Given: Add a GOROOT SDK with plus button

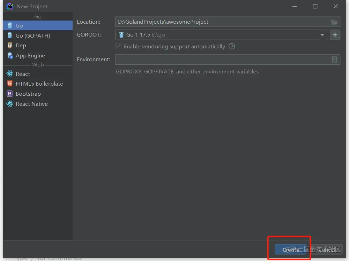Looking at the screenshot, I should point(335,35).
